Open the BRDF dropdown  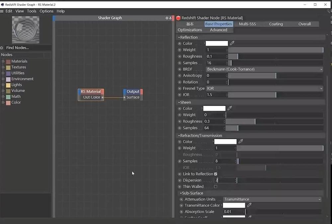tap(264, 69)
